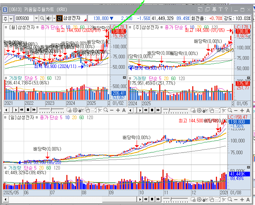Click overlap-windows icon on weekly chart toolbar
255x205 pixels.
[x=211, y=111]
